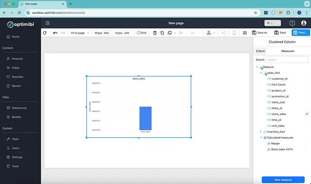The width and height of the screenshot is (311, 184).
Task: Collapse the sales_fact node
Action: point(261,73)
